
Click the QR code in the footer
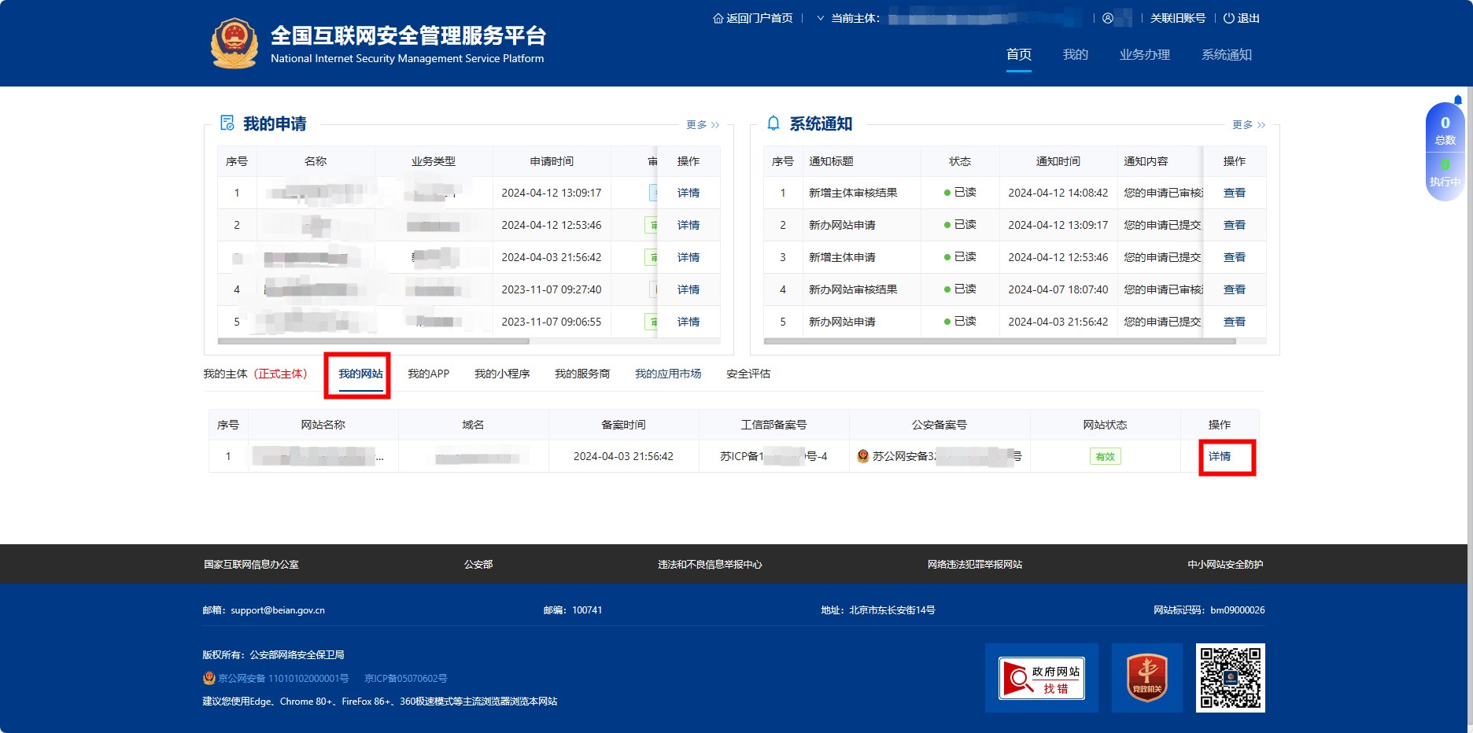pyautogui.click(x=1231, y=678)
